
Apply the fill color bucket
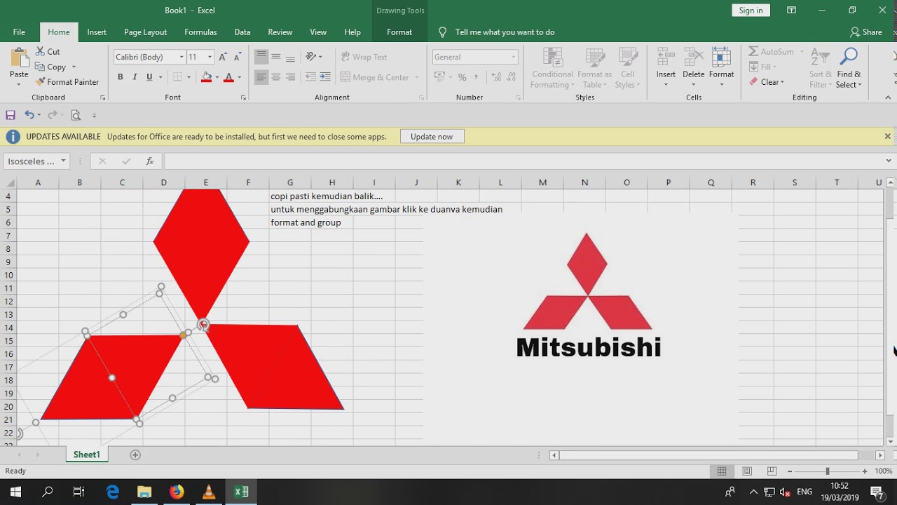pyautogui.click(x=206, y=77)
